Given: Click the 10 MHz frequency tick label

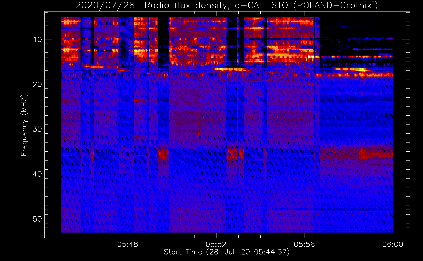Looking at the screenshot, I should click(38, 39).
